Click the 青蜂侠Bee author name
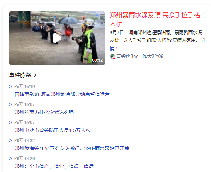This screenshot has height=172, width=211. point(127,56)
